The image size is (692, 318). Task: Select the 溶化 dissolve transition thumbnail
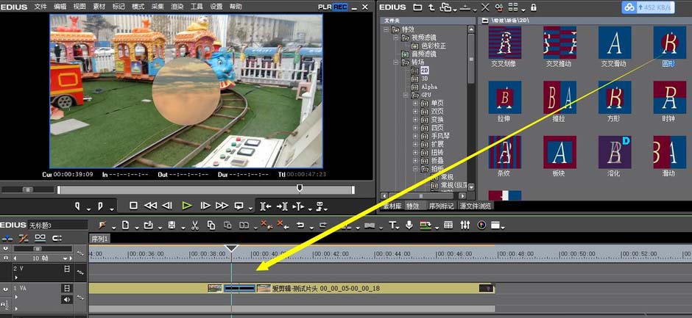coord(614,152)
